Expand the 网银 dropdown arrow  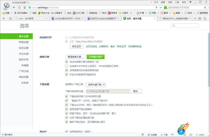[158, 13]
